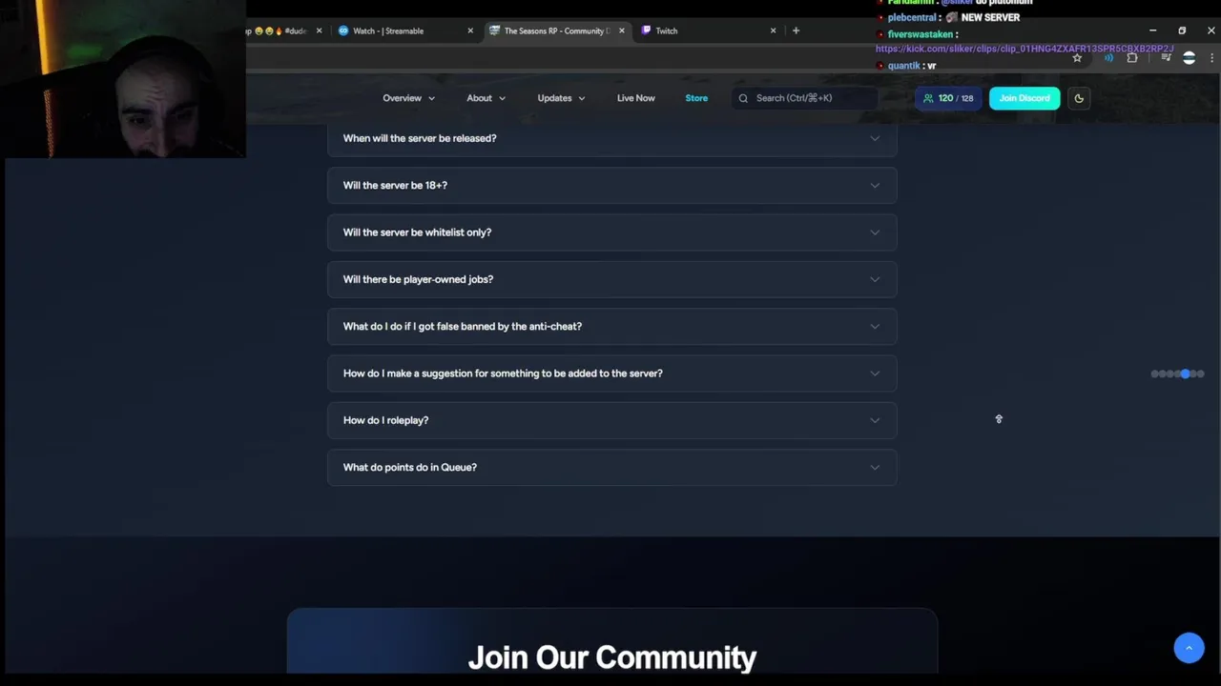The image size is (1221, 686).
Task: Close The Seasons RP tab
Action: [x=622, y=30]
